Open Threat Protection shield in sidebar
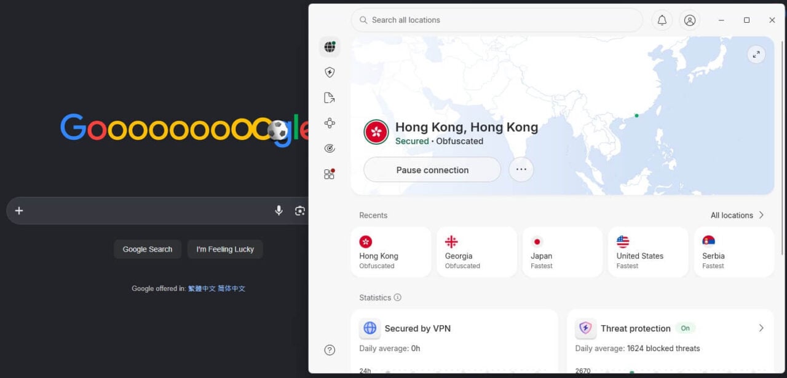Screen dimensions: 787x378 point(330,72)
